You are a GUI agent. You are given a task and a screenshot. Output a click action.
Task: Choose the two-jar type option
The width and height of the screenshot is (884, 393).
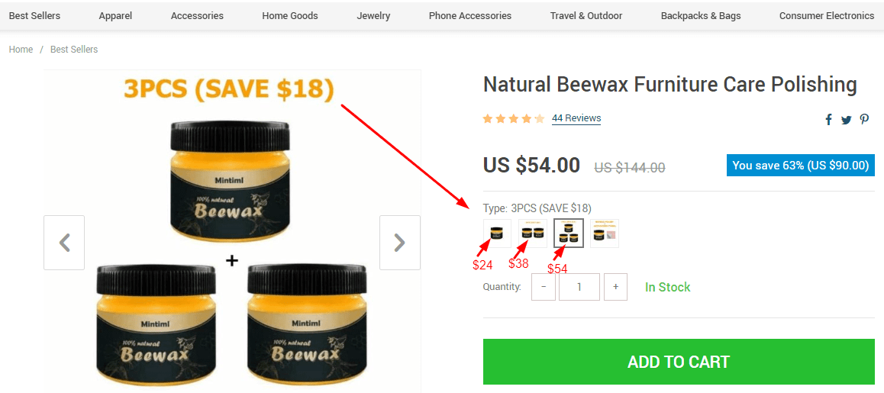point(533,234)
